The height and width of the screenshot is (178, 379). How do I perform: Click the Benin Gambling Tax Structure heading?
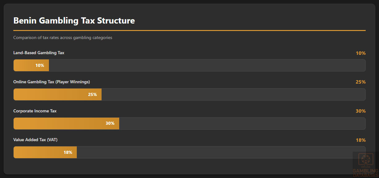tap(74, 21)
